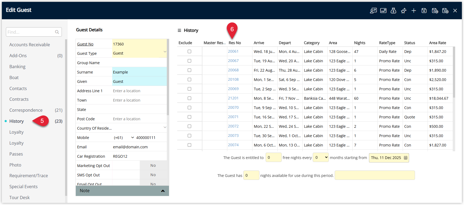This screenshot has height=205, width=464.
Task: Click the Status column header
Action: tap(409, 43)
